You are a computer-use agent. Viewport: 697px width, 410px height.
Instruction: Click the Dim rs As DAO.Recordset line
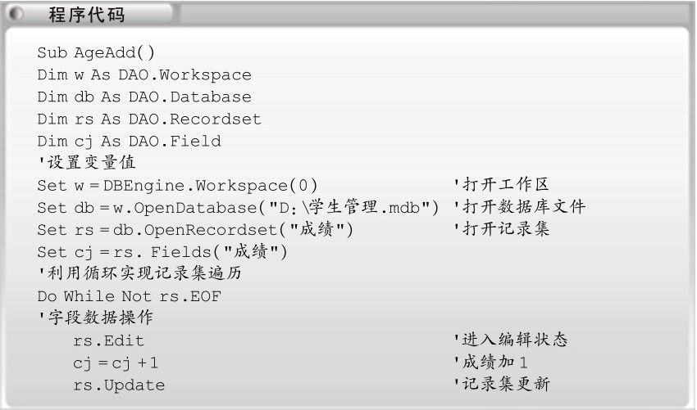click(x=149, y=119)
